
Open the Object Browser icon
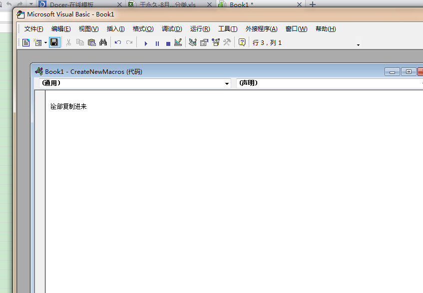click(x=216, y=43)
